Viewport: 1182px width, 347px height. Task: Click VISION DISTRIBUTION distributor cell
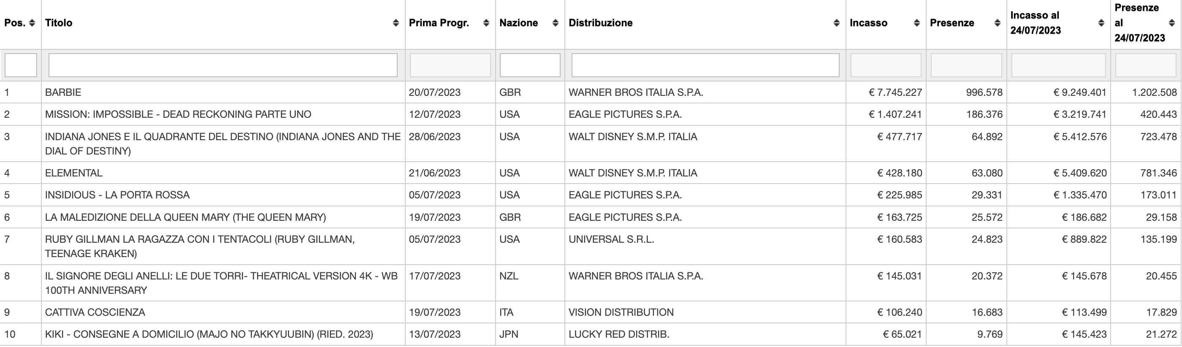[621, 312]
